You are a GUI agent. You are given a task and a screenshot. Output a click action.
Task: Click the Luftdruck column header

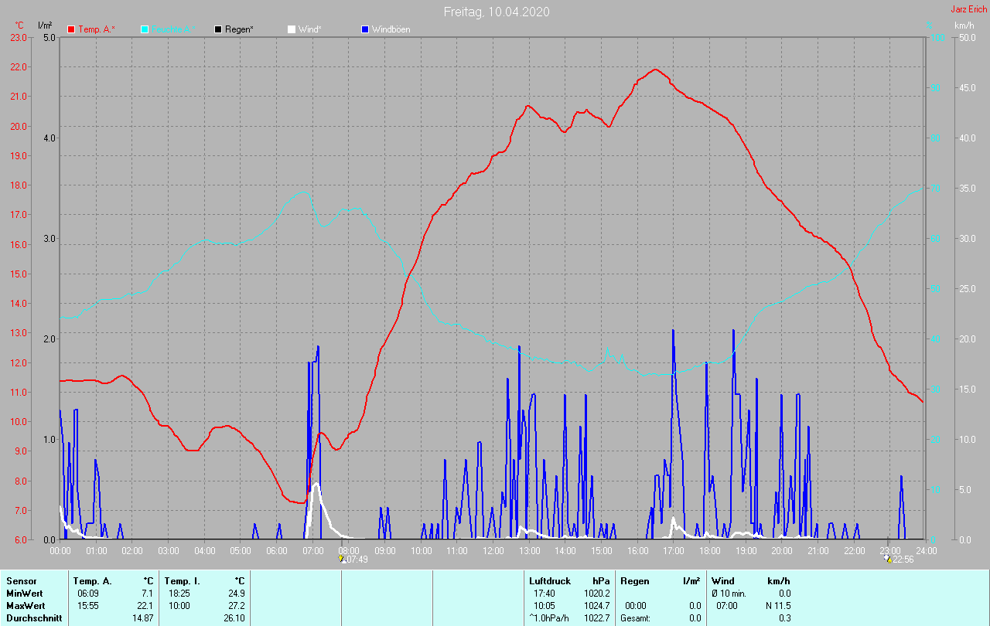click(550, 581)
